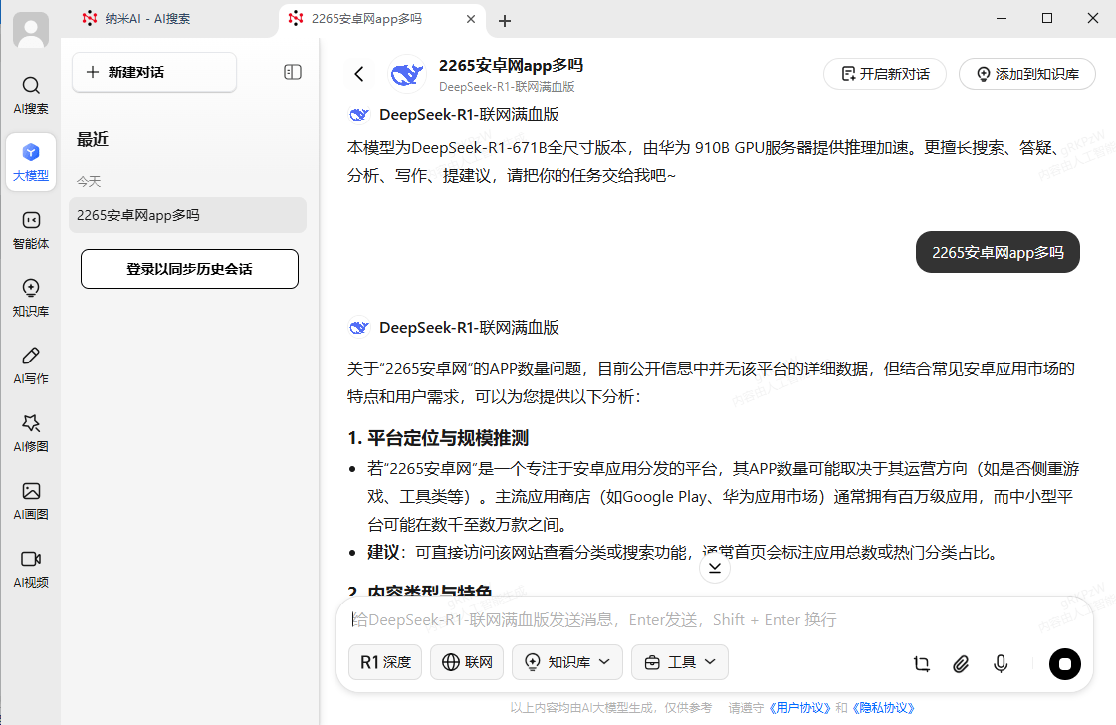Open the 用户协议 link at bottom
Image resolution: width=1116 pixels, height=725 pixels.
799,707
